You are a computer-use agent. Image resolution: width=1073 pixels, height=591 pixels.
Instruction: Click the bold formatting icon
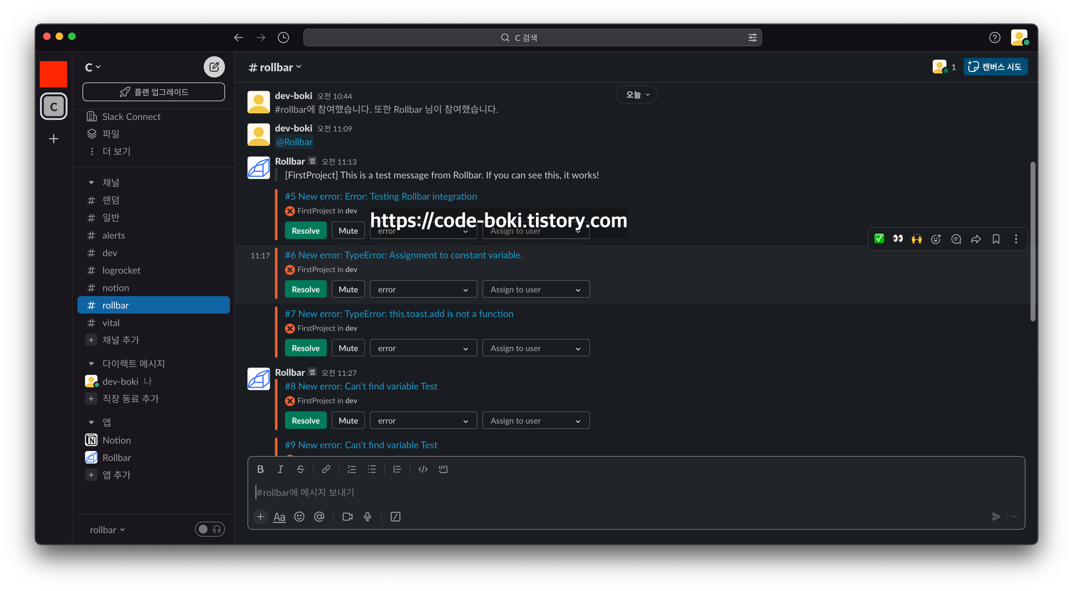tap(260, 469)
